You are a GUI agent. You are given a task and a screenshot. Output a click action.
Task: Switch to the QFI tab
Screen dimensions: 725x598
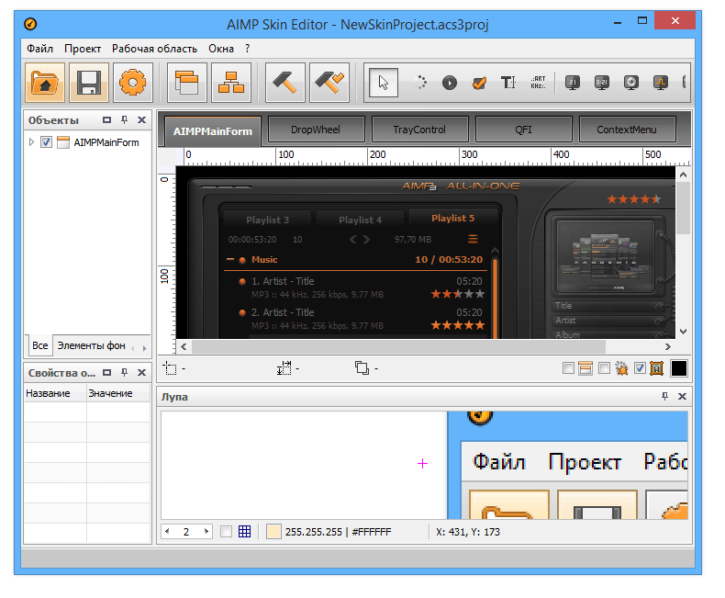pos(523,130)
